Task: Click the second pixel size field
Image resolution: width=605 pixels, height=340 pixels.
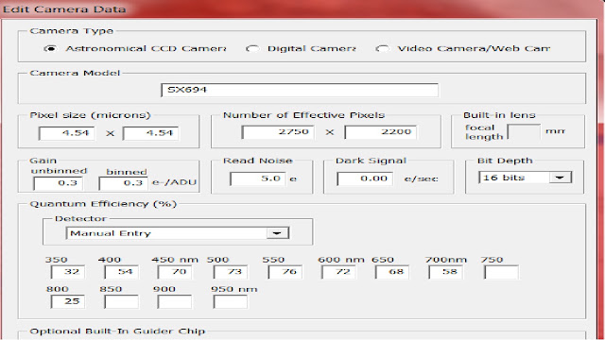Action: pos(150,133)
